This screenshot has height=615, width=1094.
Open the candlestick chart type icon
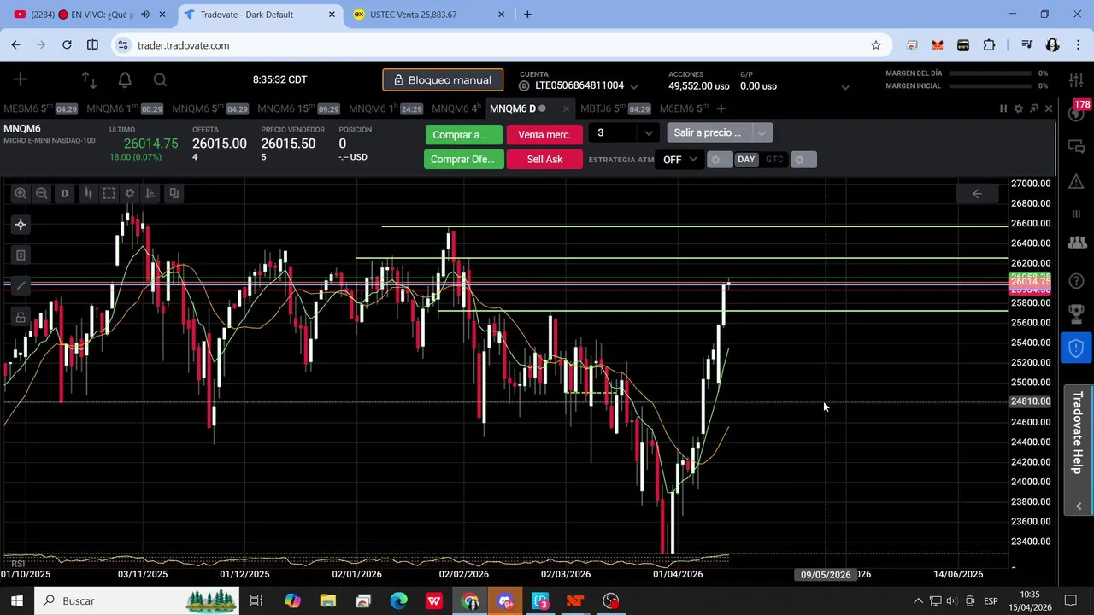coord(87,193)
